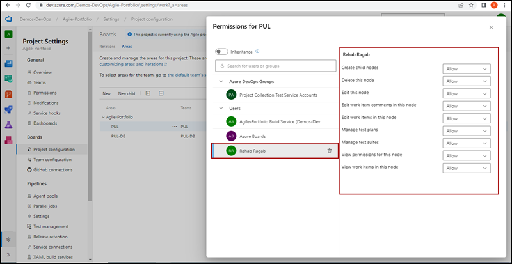512x264 pixels.
Task: Close the Permissions for PUL panel
Action: tap(491, 27)
